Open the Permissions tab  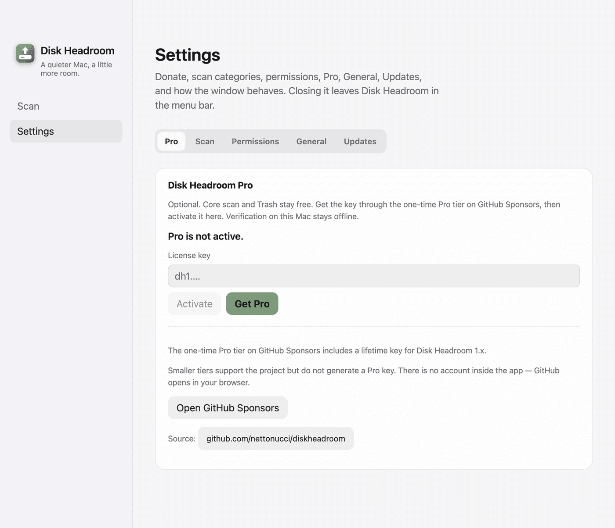pyautogui.click(x=255, y=141)
